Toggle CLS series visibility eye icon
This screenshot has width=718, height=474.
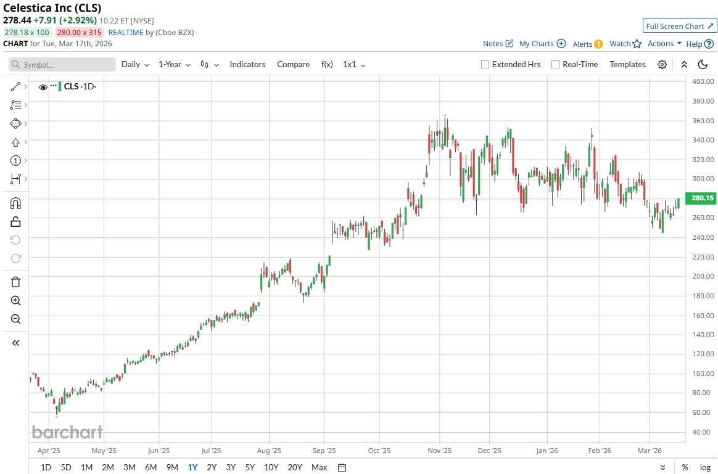point(43,87)
